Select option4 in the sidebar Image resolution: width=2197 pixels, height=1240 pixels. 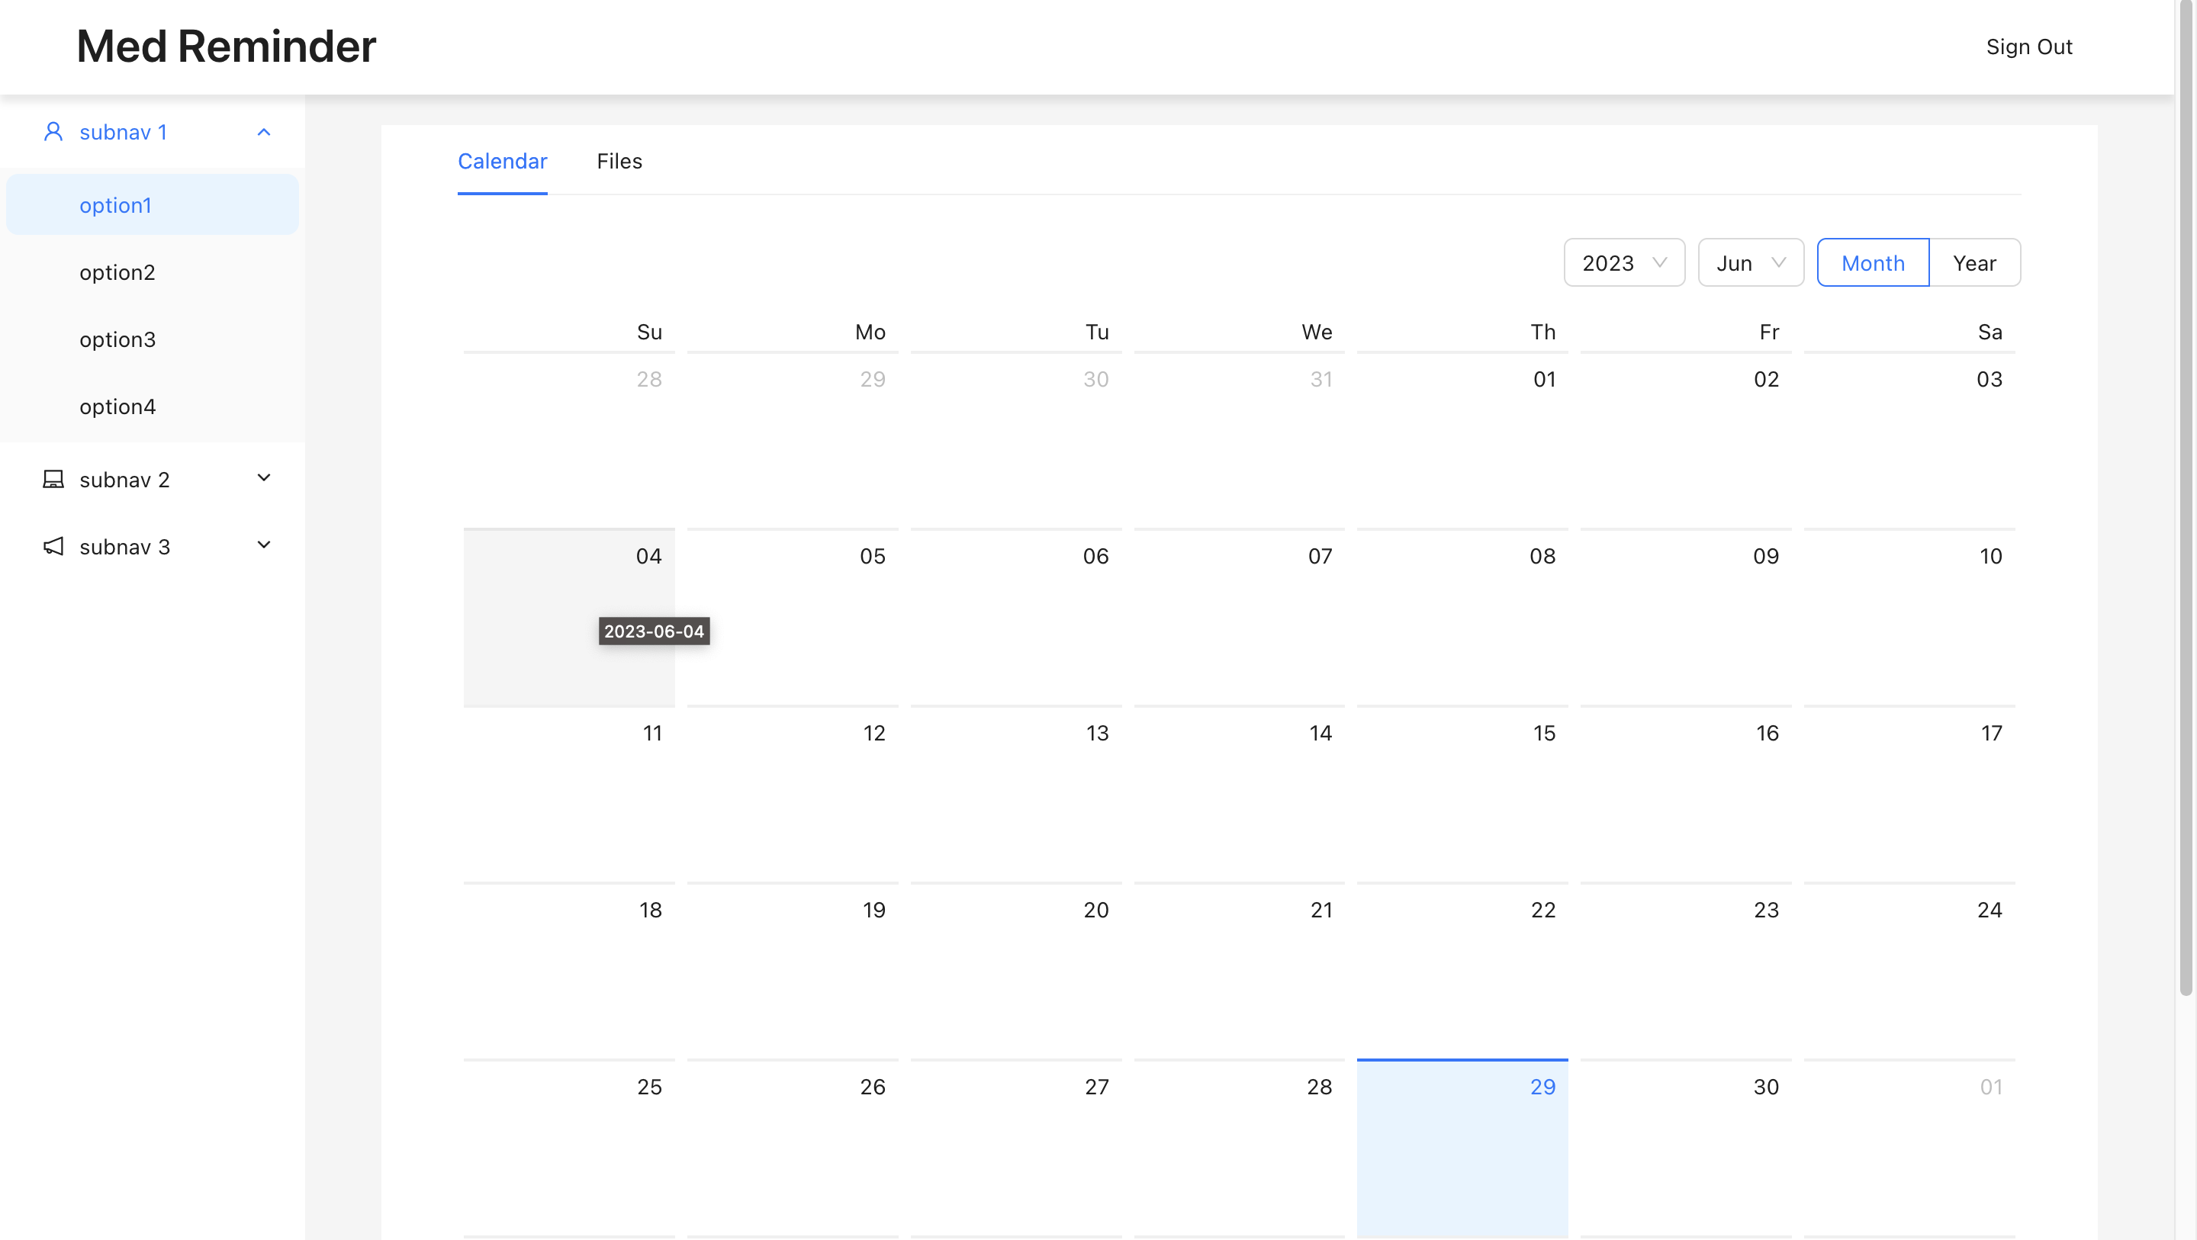117,406
